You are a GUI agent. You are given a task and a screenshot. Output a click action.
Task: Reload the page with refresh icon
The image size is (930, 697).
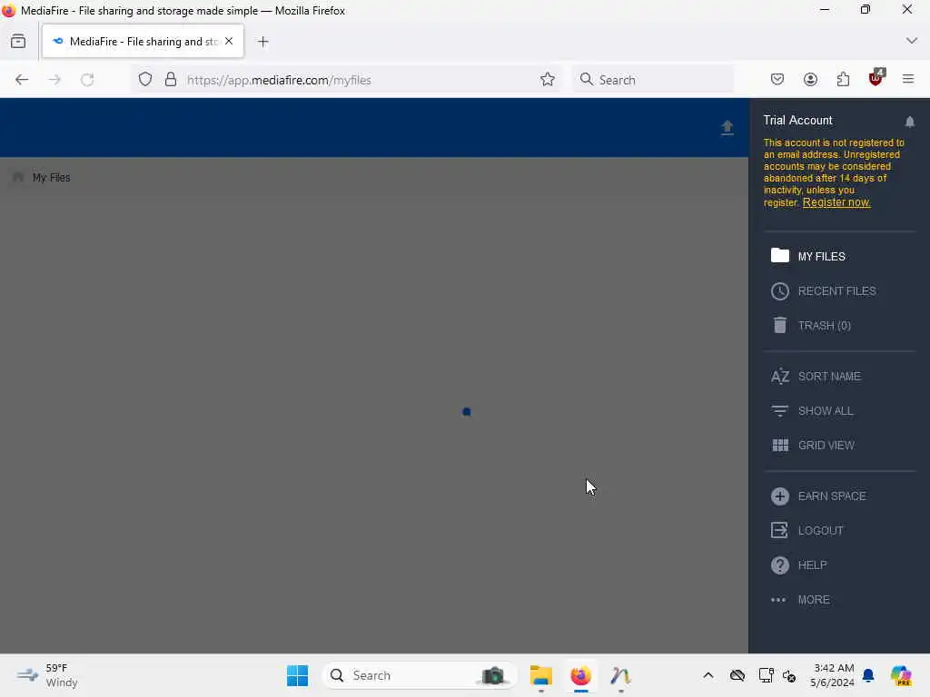click(87, 80)
